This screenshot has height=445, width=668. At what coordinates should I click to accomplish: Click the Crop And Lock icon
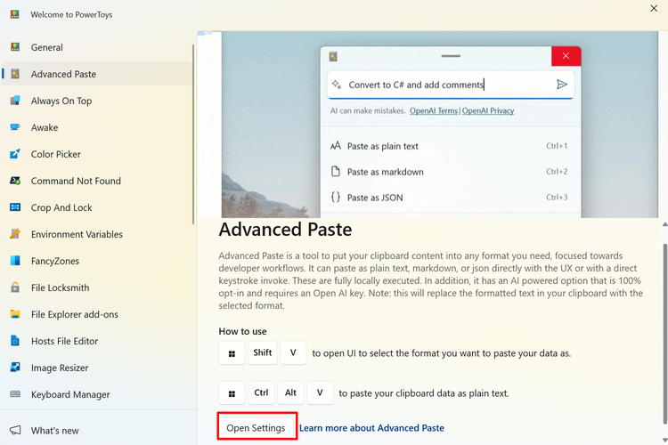click(15, 207)
